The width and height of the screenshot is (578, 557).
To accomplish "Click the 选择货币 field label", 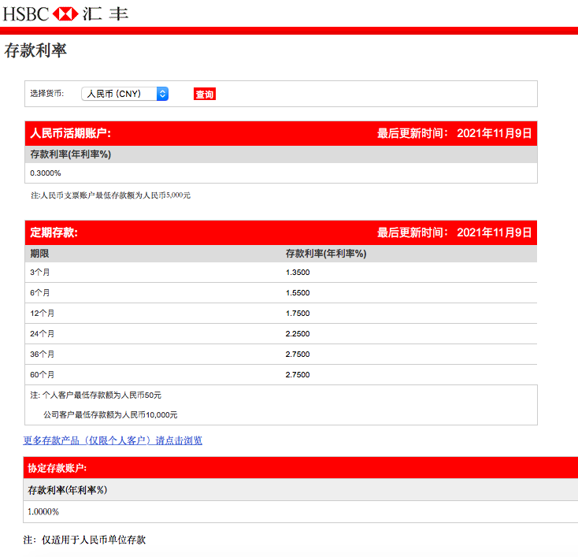I will [x=46, y=94].
